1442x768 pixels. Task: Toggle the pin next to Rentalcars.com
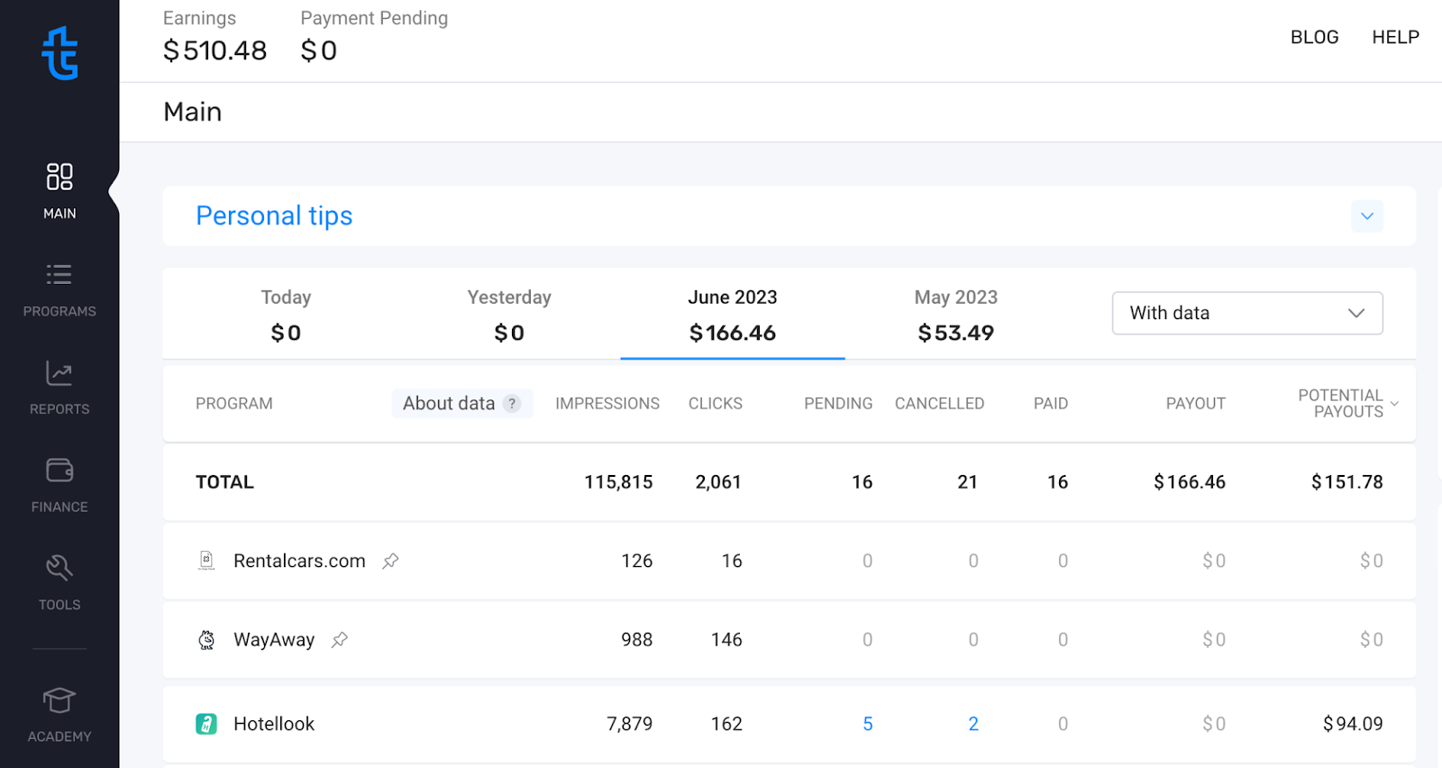pos(390,561)
